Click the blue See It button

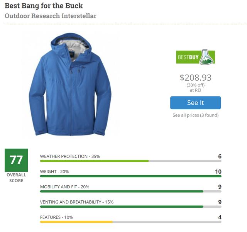(x=195, y=103)
